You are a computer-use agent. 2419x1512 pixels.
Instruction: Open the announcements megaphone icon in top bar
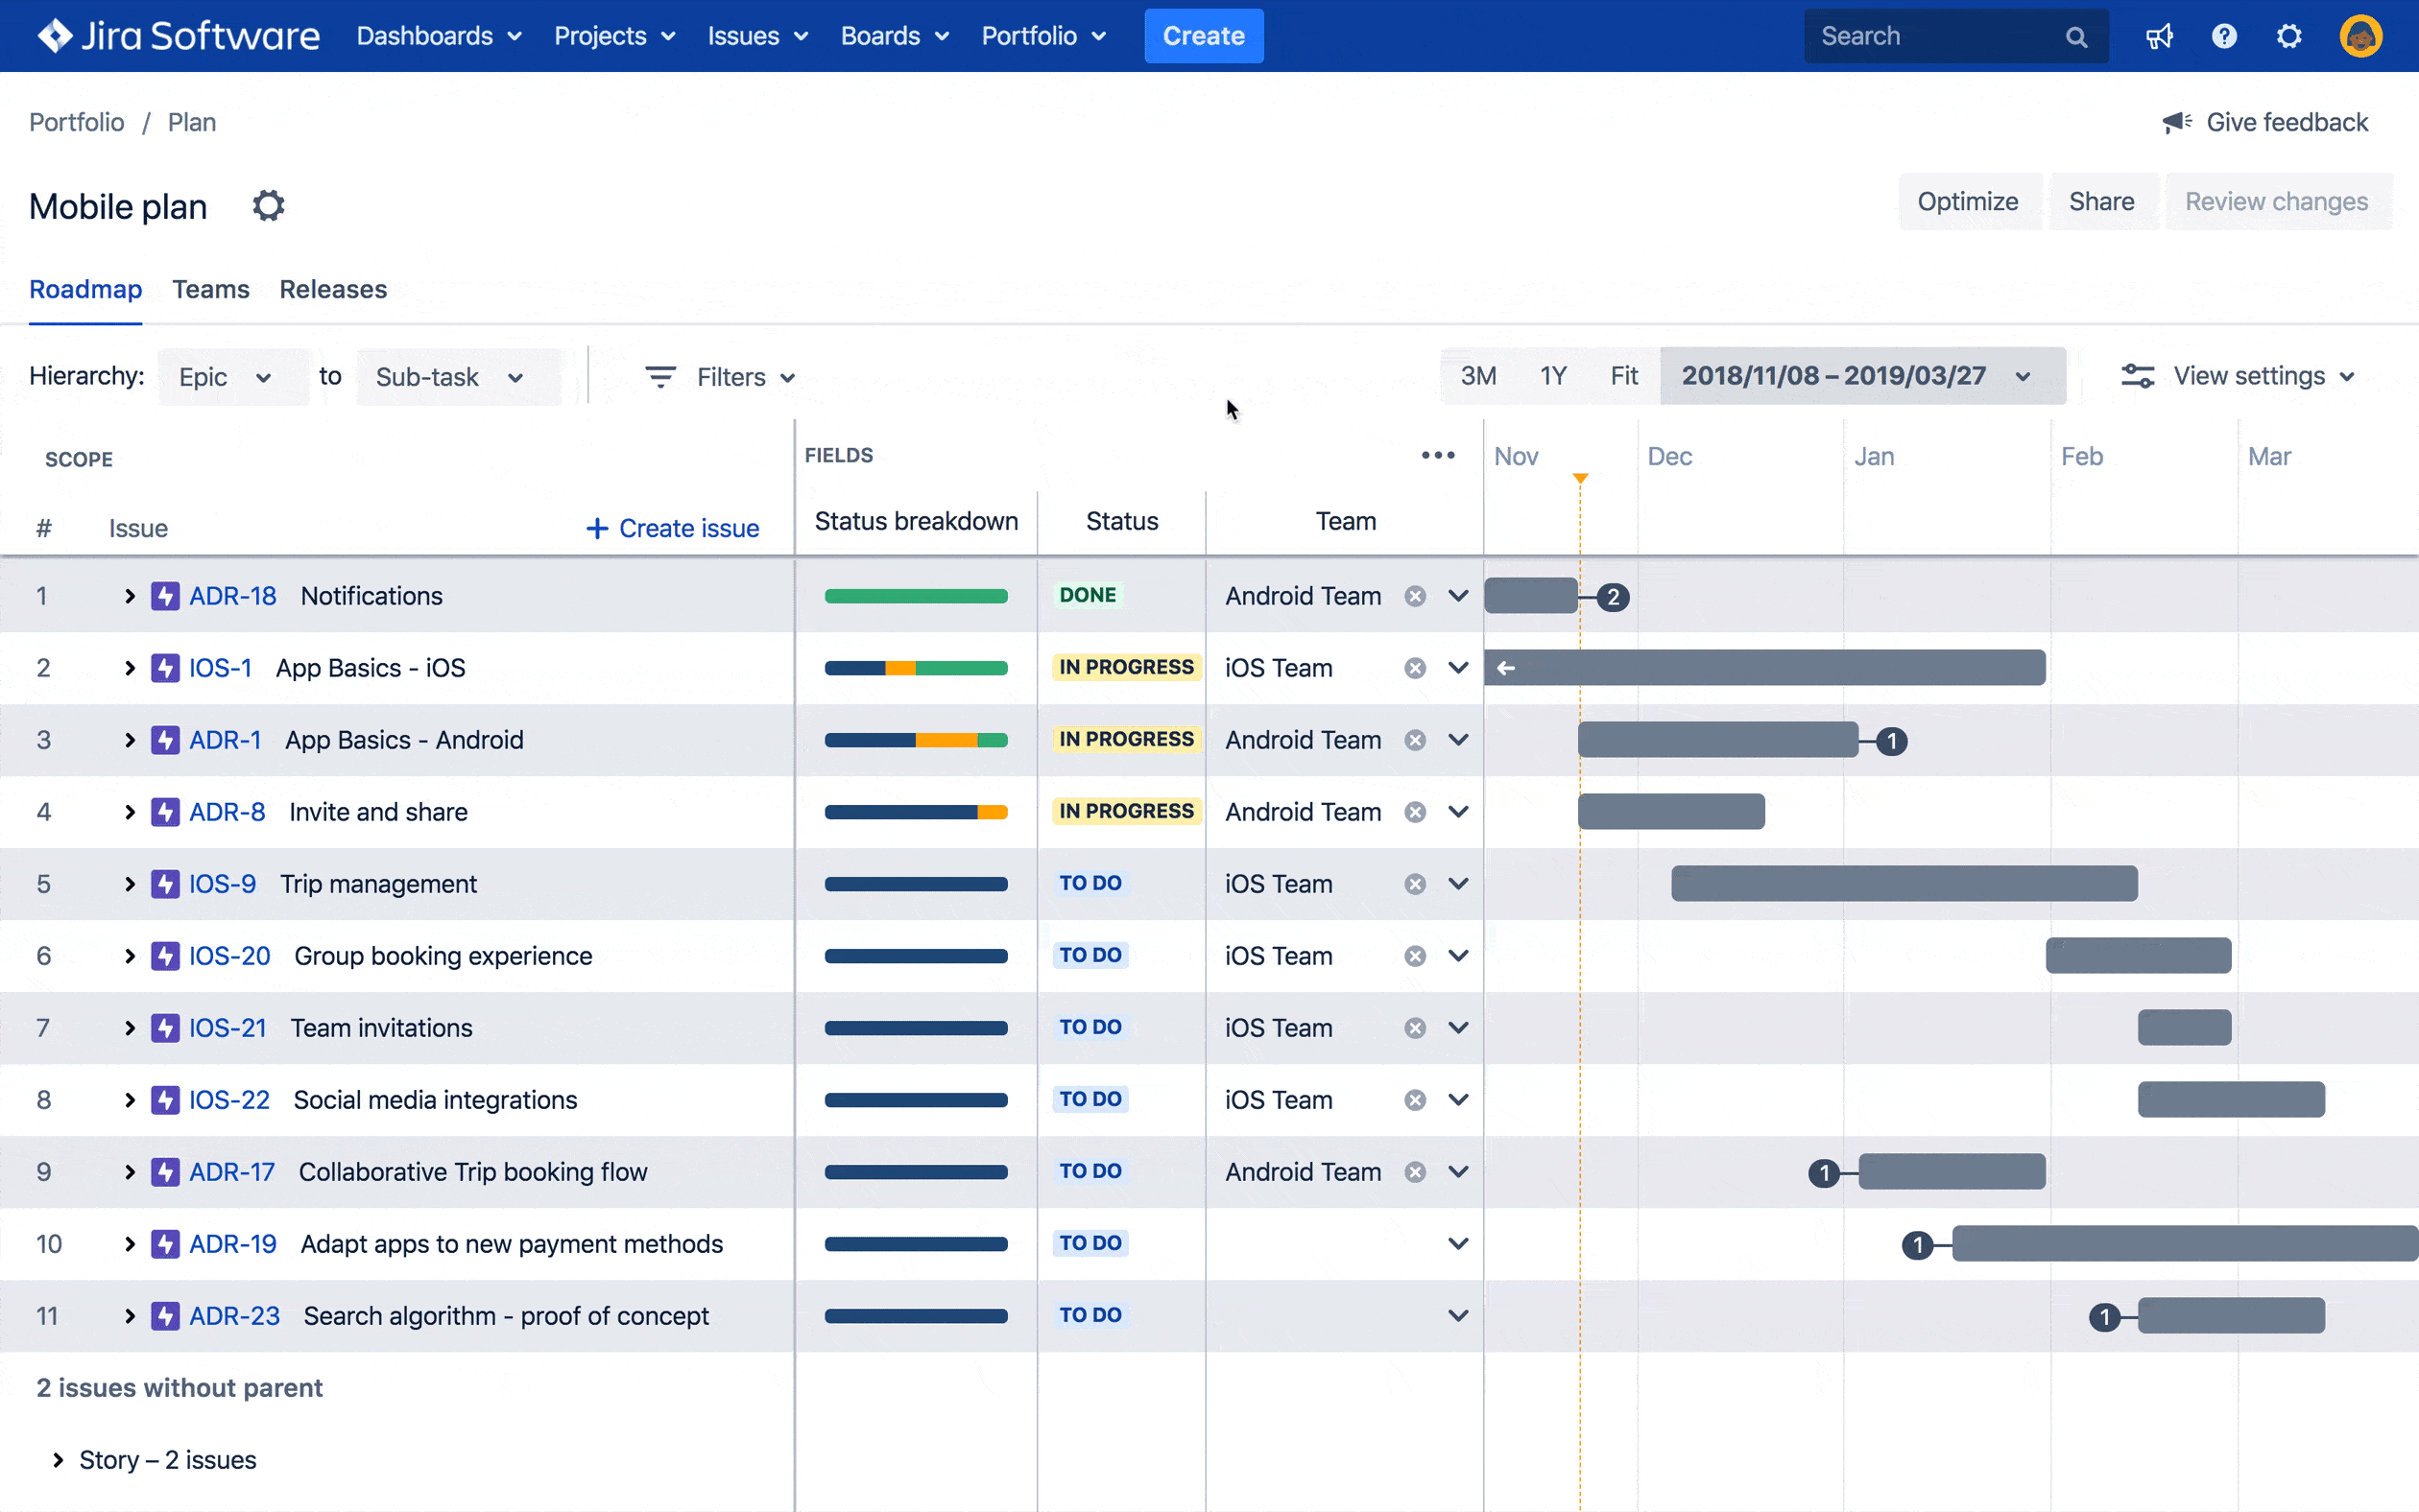[x=2160, y=35]
